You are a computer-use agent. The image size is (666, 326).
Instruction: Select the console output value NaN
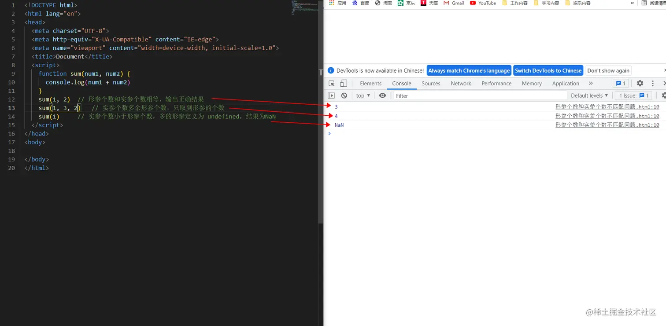339,125
